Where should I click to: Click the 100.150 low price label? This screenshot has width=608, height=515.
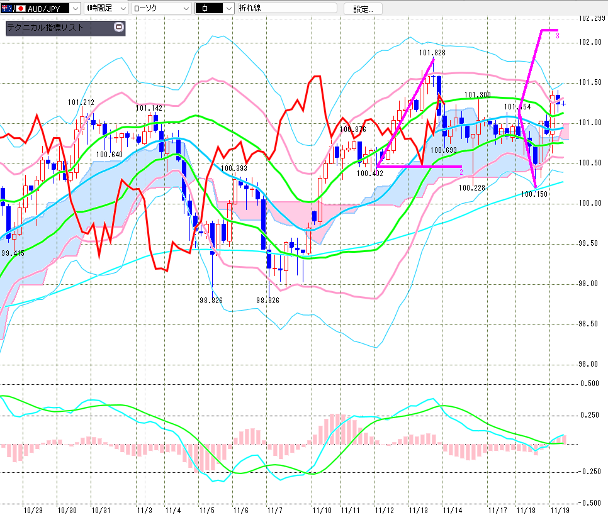pyautogui.click(x=534, y=194)
